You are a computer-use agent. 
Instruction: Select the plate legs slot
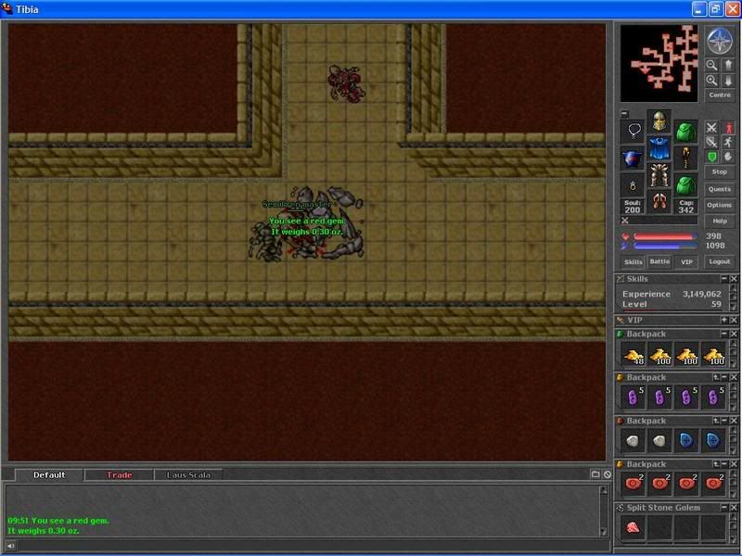point(659,175)
